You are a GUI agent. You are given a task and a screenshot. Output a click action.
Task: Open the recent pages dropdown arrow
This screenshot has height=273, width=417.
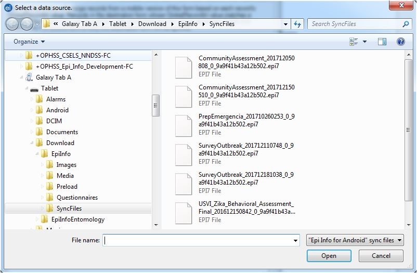37,24
